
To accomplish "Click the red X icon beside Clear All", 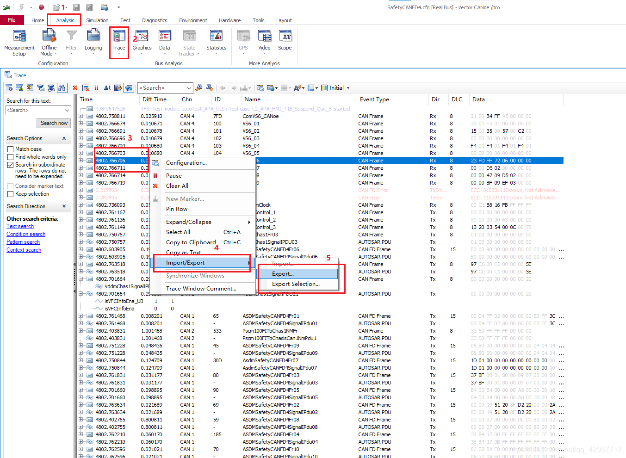I will 155,186.
